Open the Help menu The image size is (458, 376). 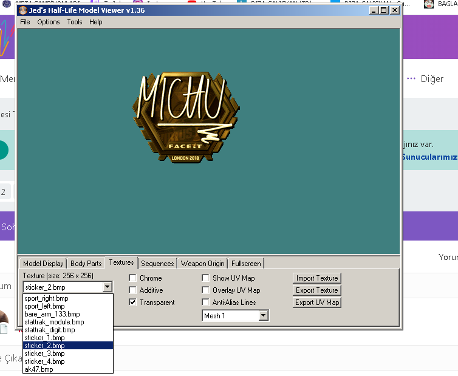[x=96, y=22]
